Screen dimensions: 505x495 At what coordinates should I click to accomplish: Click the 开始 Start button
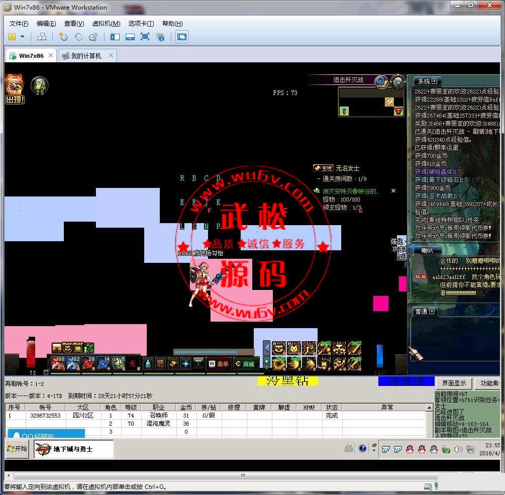coord(18,449)
